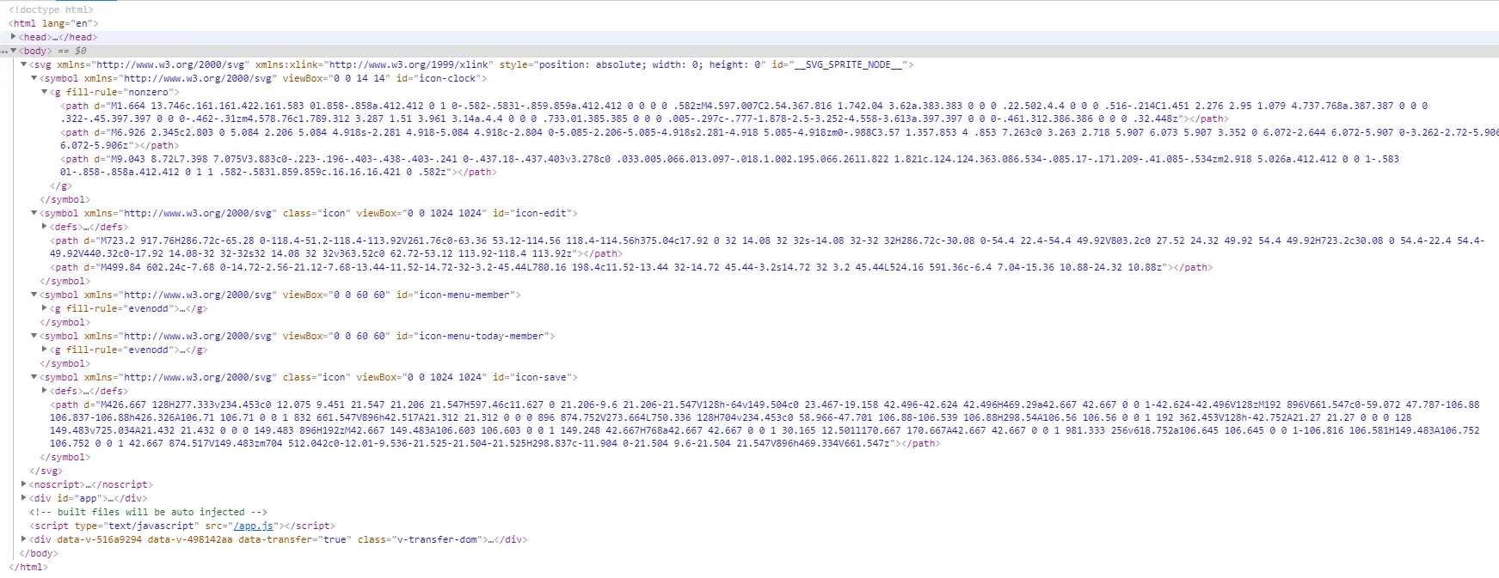Select the path starting with M499.84

click(x=631, y=267)
